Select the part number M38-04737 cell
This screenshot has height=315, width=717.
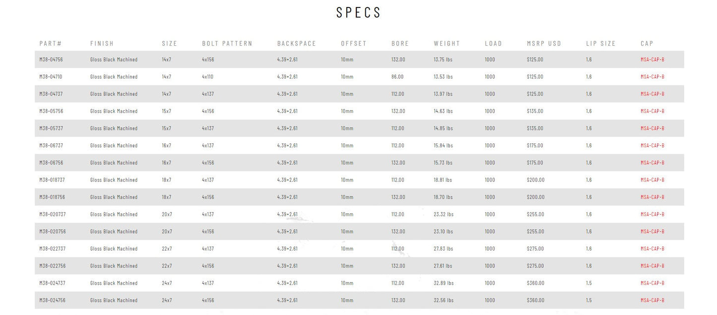pyautogui.click(x=51, y=94)
